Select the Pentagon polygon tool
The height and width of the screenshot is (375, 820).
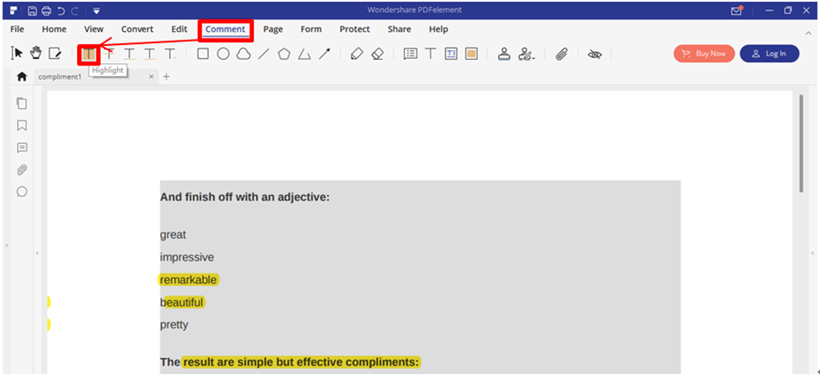coord(284,54)
